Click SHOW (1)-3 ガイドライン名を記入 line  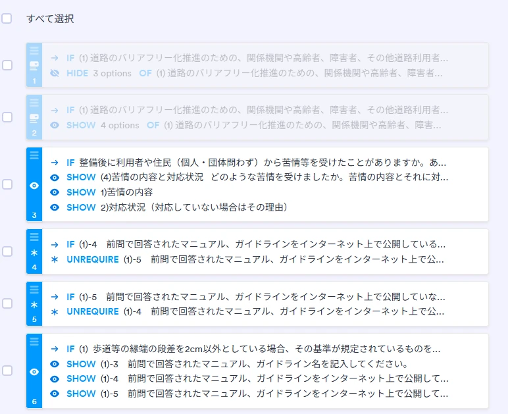click(238, 364)
